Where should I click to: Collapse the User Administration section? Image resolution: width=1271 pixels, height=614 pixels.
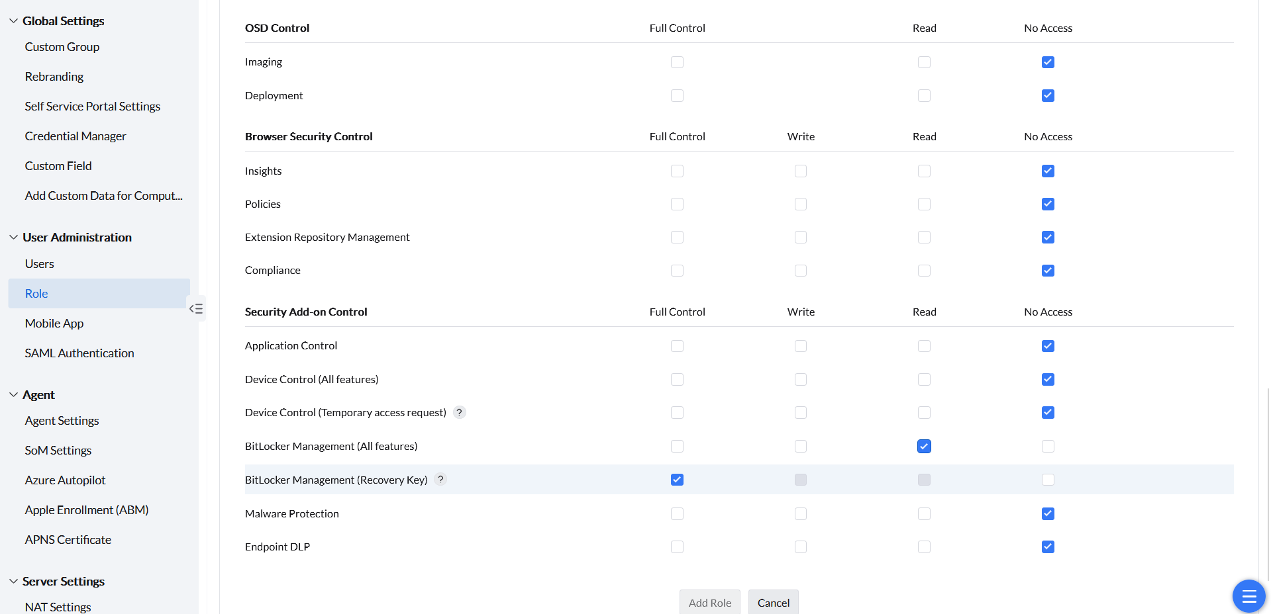coord(13,238)
